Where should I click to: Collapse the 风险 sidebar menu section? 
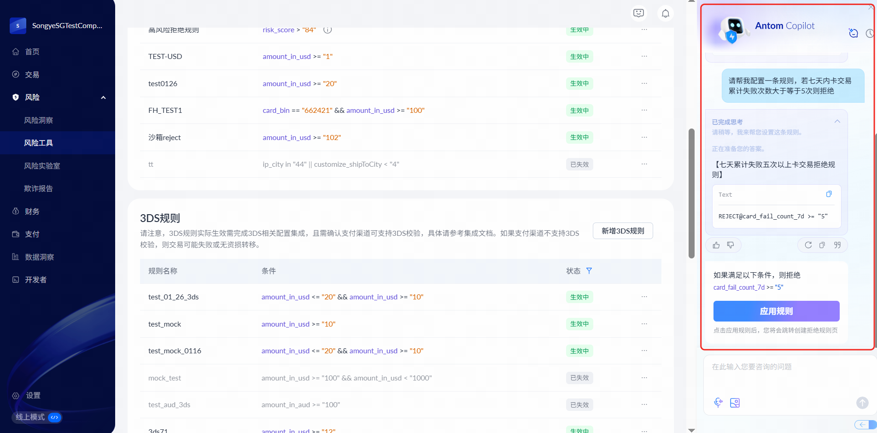click(x=103, y=98)
